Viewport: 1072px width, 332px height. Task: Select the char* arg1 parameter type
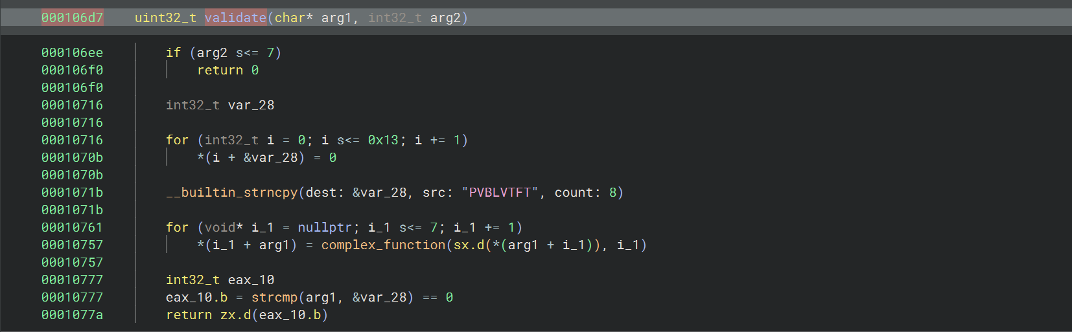294,17
